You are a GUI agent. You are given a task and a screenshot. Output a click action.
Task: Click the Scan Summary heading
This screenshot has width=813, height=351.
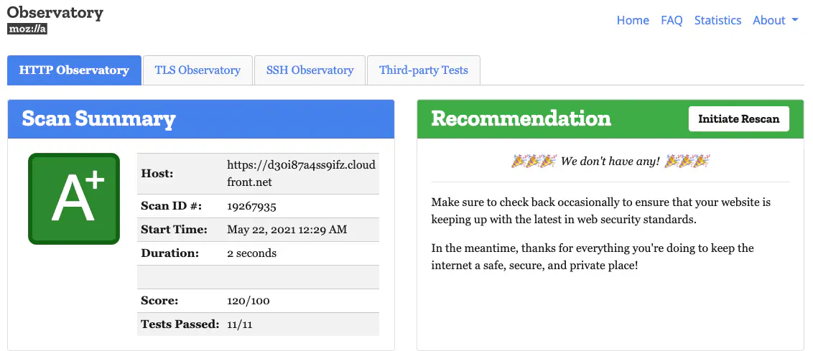[98, 119]
